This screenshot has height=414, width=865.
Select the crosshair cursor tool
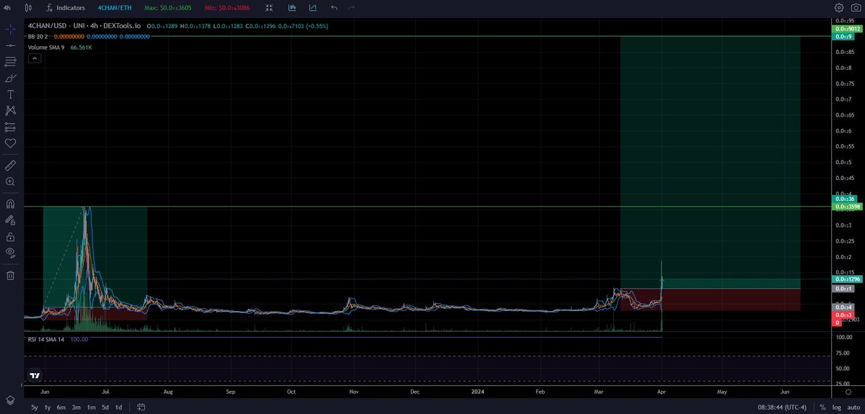pyautogui.click(x=10, y=30)
